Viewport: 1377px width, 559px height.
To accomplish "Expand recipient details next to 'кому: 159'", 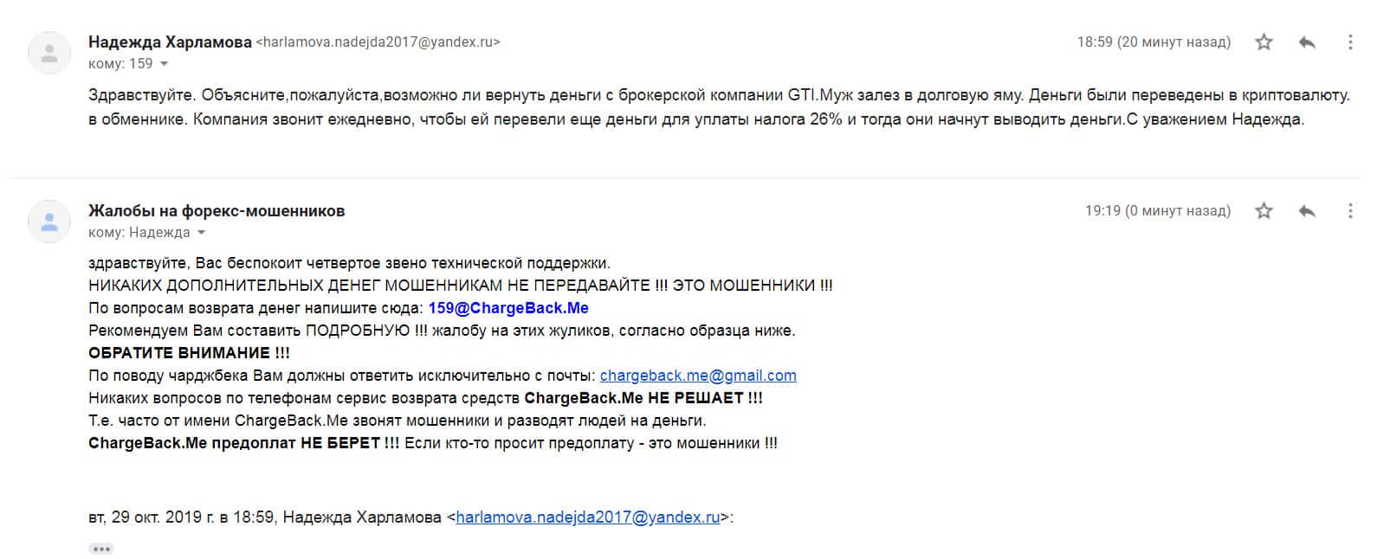I will pyautogui.click(x=165, y=64).
